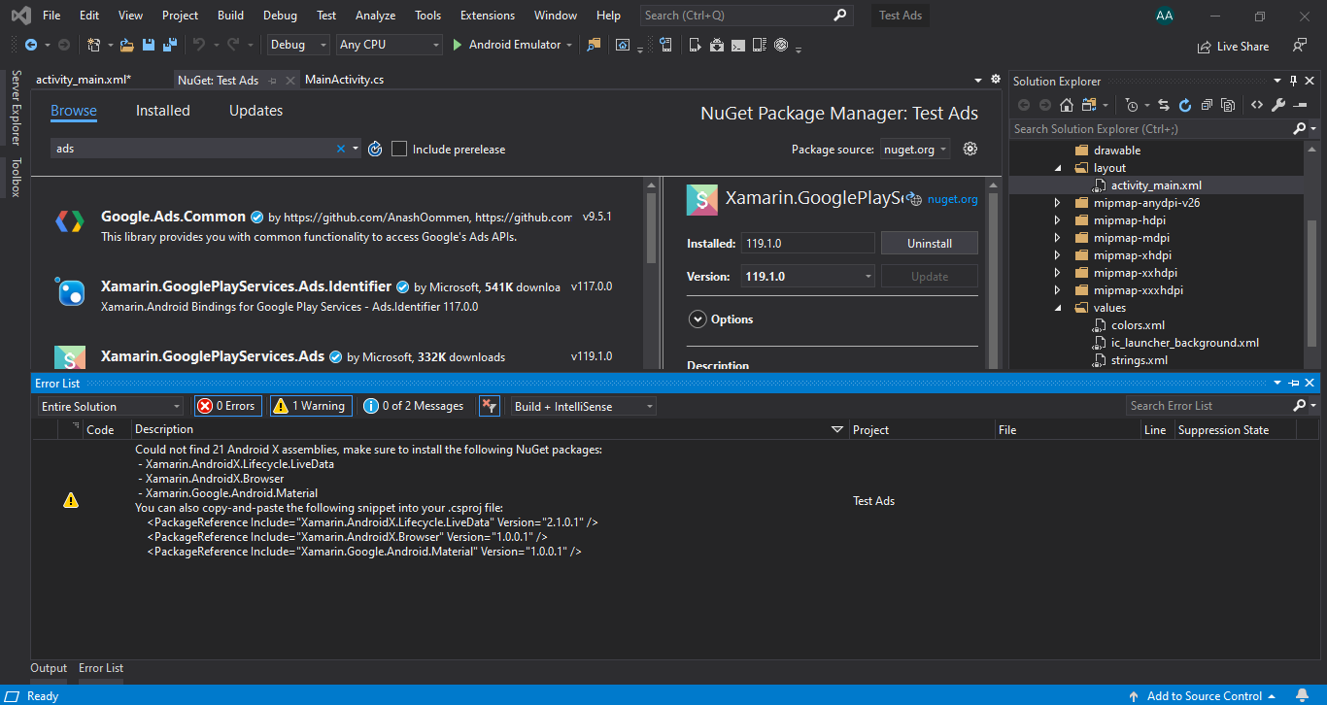Click the Open File folder icon
1327x705 pixels.
[127, 45]
